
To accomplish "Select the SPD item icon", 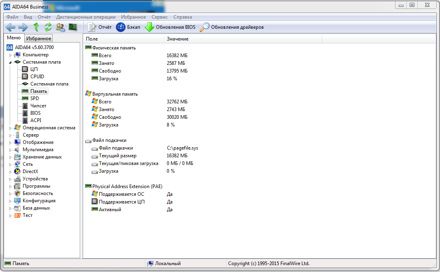I will (25, 98).
